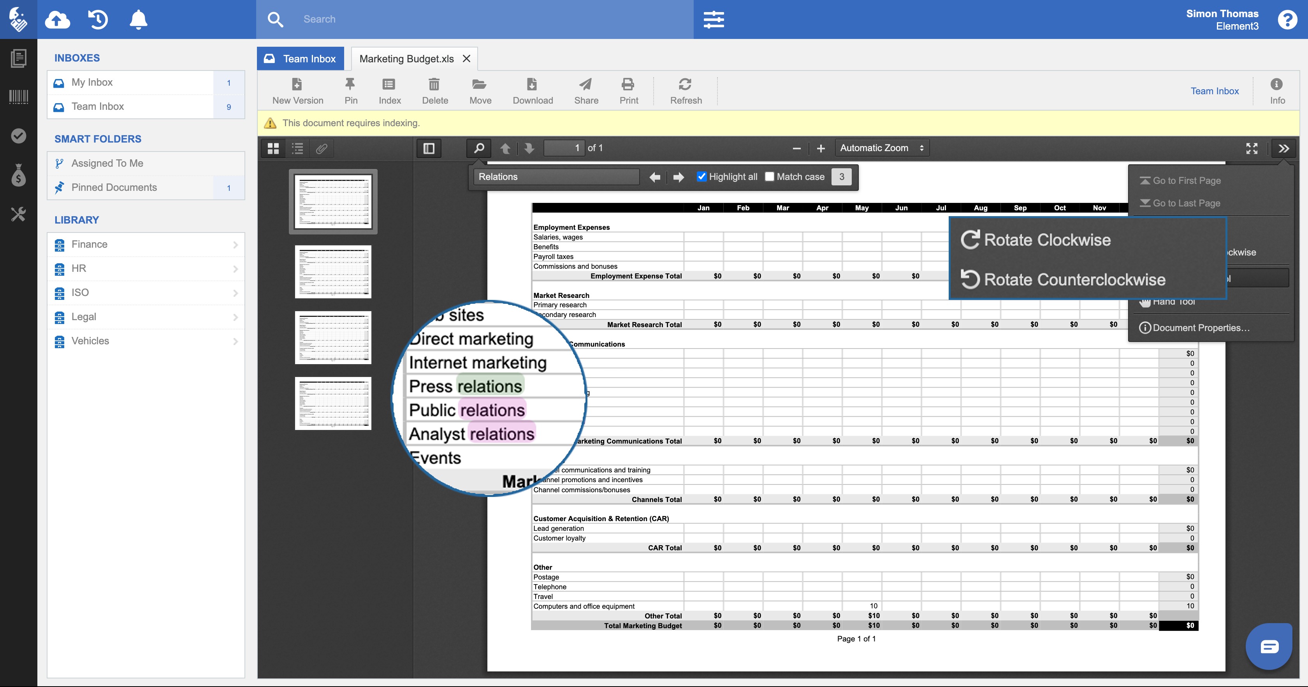1308x687 pixels.
Task: Go to previous page arrow
Action: 505,148
